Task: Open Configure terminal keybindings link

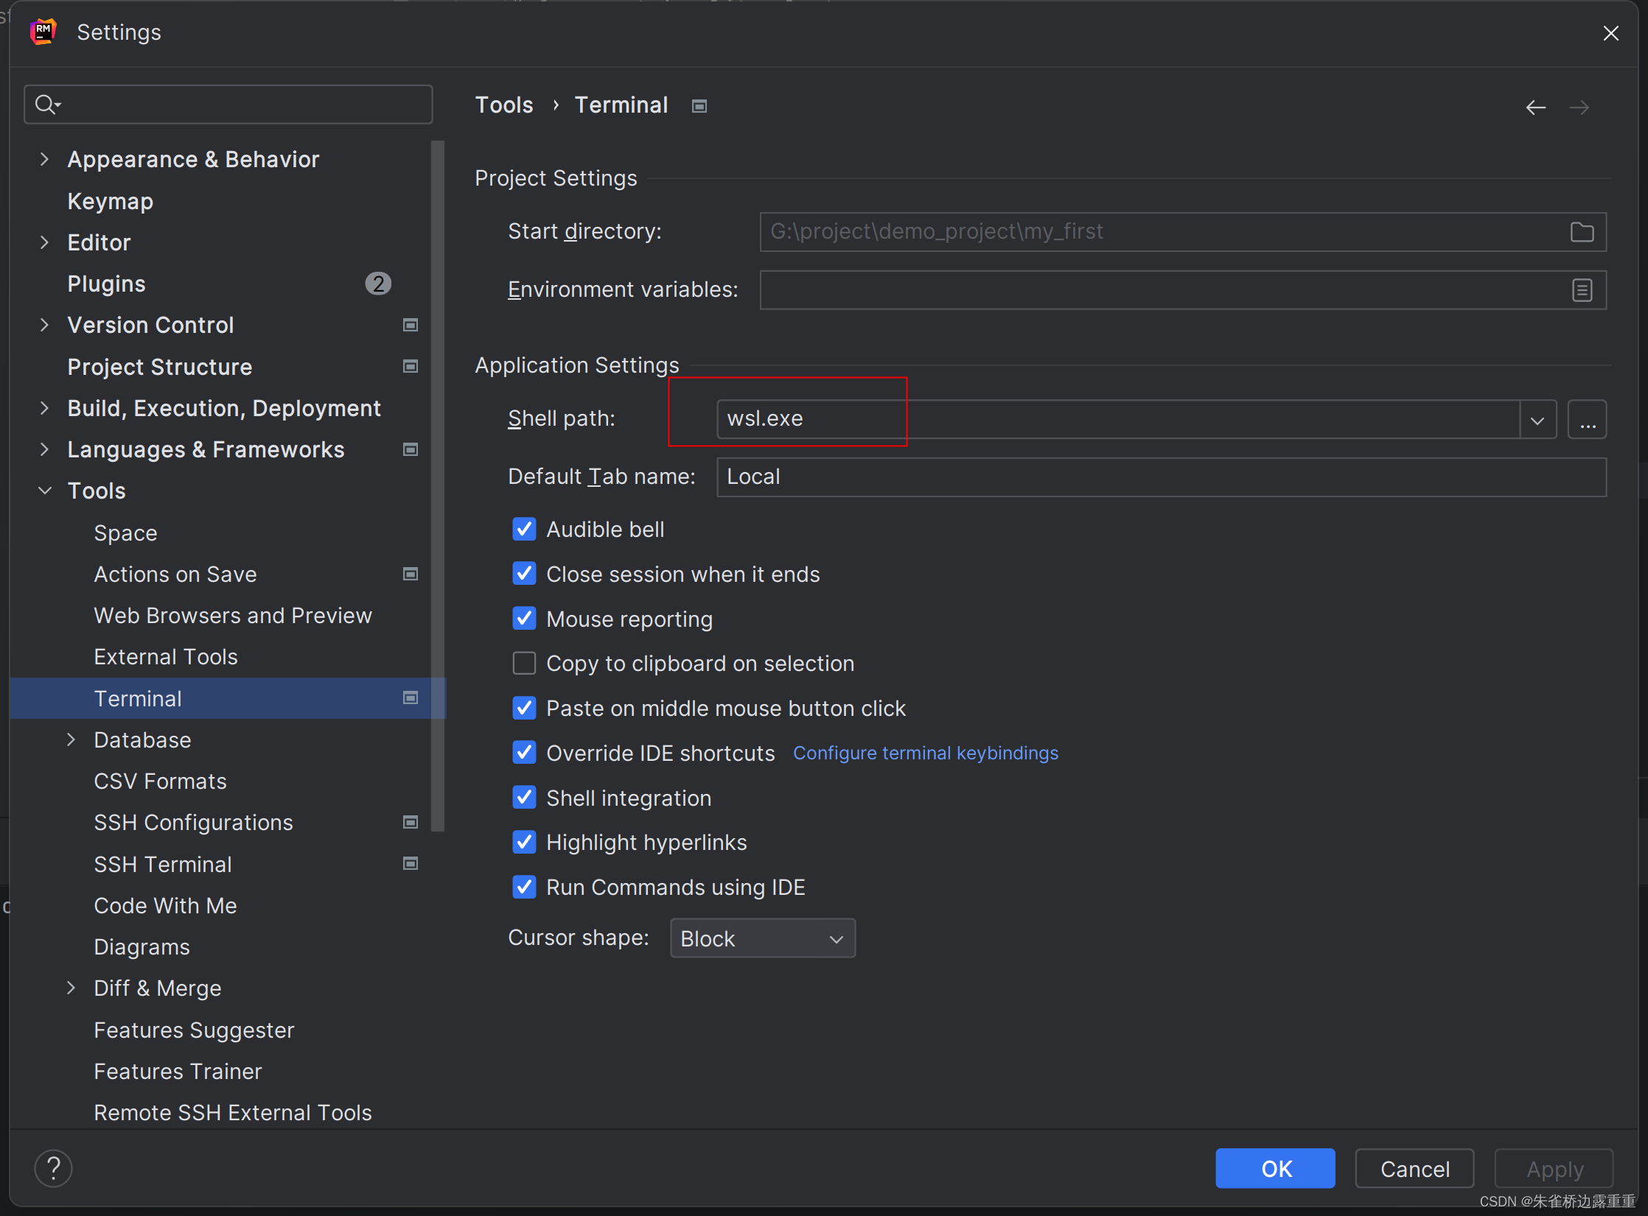Action: [925, 753]
